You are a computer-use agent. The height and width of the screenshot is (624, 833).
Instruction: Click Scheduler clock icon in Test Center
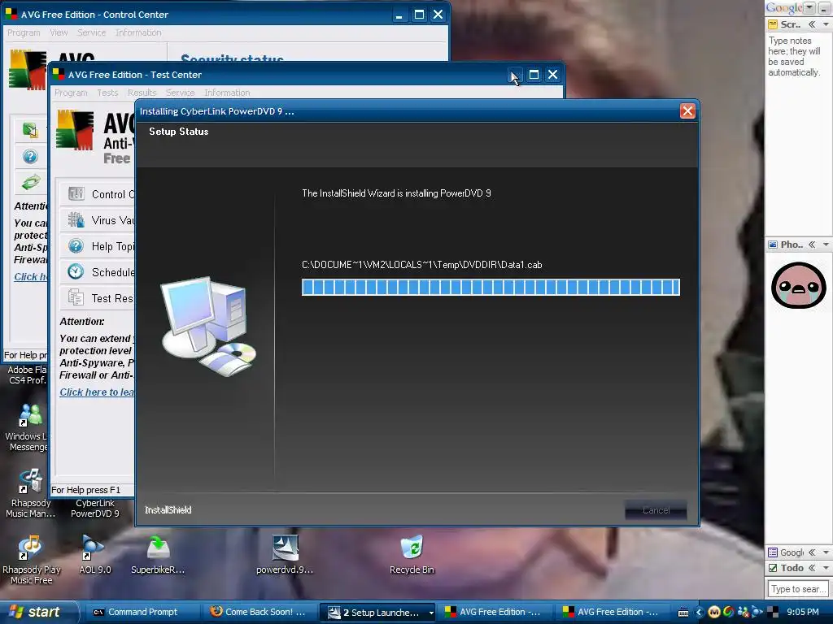[x=76, y=271]
